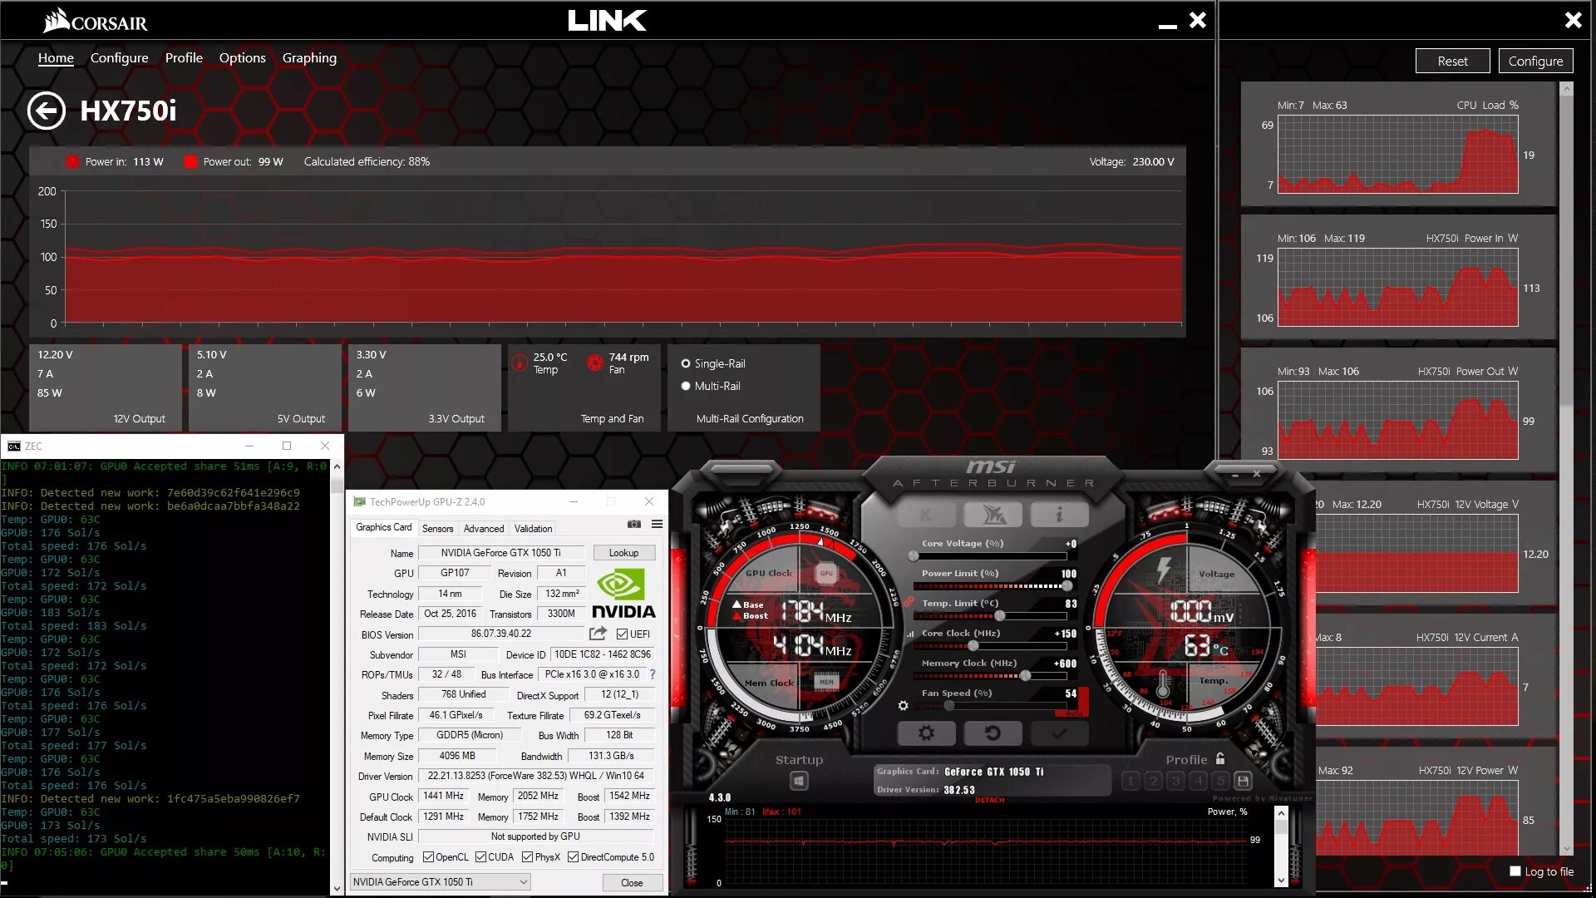Click the Lookup button in GPU-Z

pyautogui.click(x=623, y=553)
